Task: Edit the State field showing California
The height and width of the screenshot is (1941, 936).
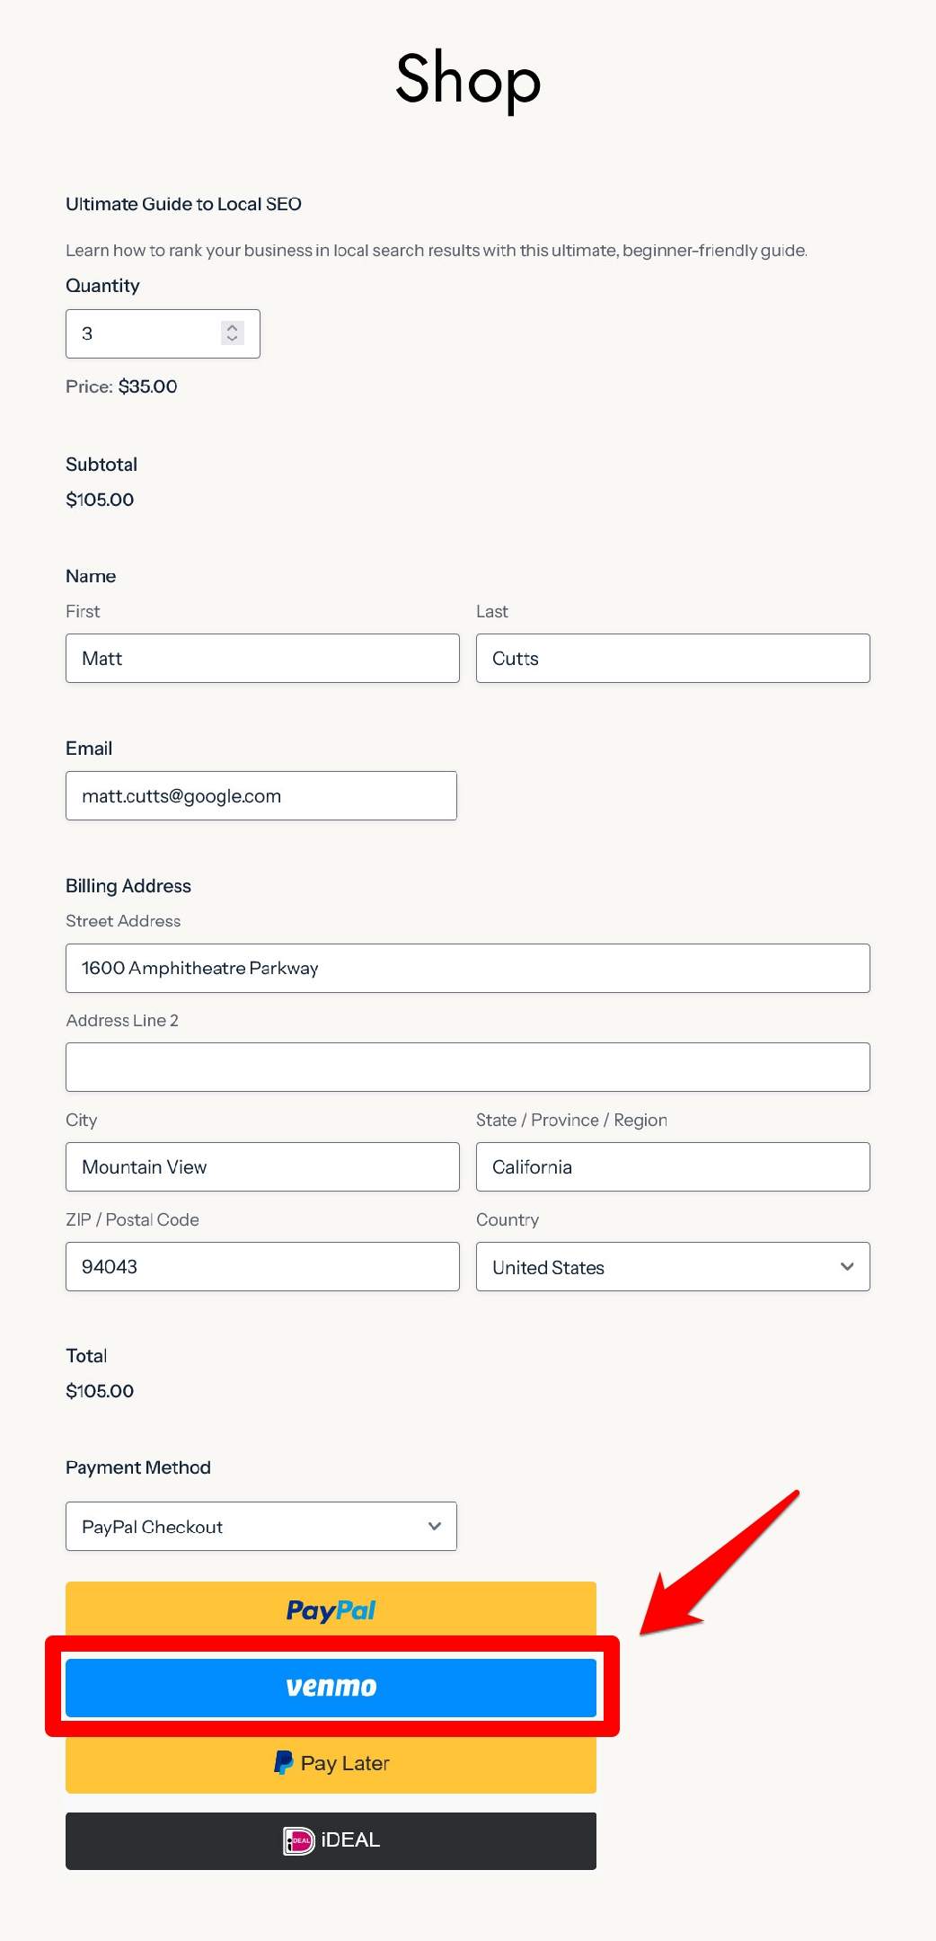Action: pos(673,1166)
